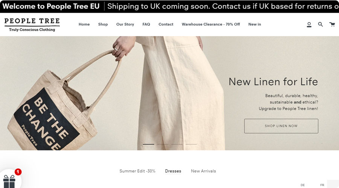339x188 pixels.
Task: Select the last carousel slide indicator
Action: [x=191, y=144]
